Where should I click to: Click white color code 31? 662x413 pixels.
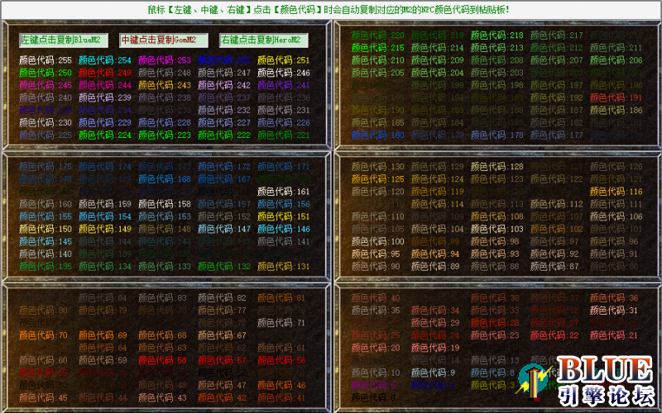coord(616,311)
